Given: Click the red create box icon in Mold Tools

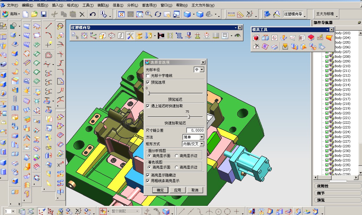Looking at the screenshot, I should point(256,37).
